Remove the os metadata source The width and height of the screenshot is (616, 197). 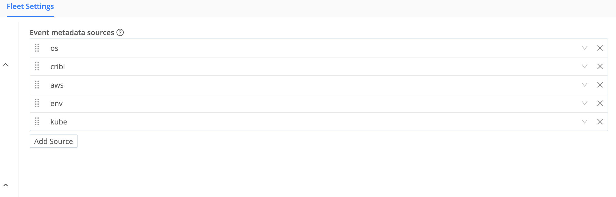(x=600, y=48)
